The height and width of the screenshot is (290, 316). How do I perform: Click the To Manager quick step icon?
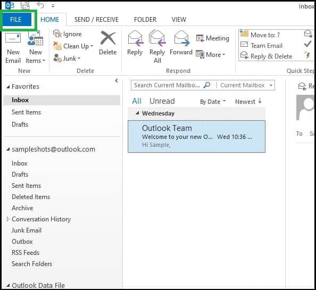[308, 34]
